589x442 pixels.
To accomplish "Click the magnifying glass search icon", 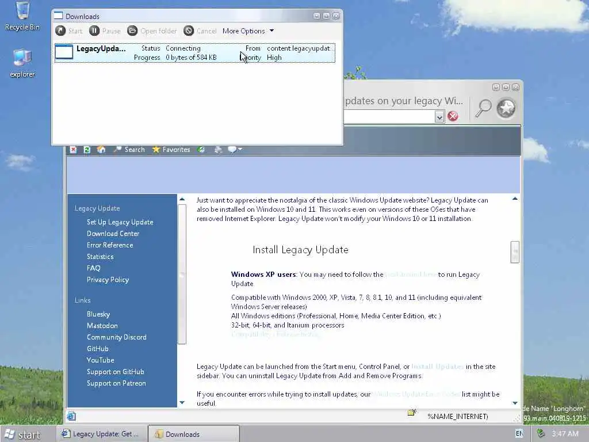I will coord(483,108).
